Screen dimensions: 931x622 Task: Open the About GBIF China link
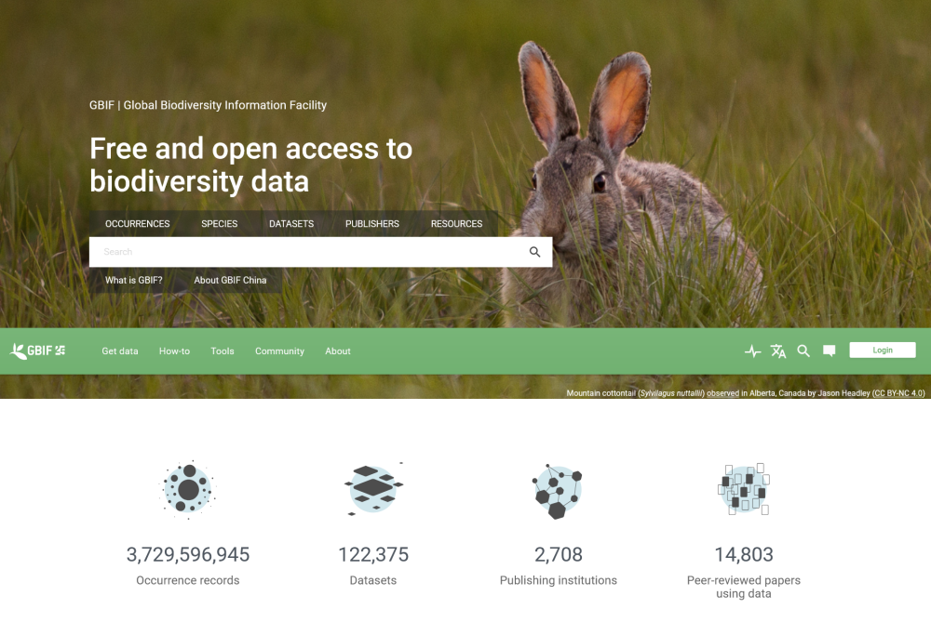[230, 280]
